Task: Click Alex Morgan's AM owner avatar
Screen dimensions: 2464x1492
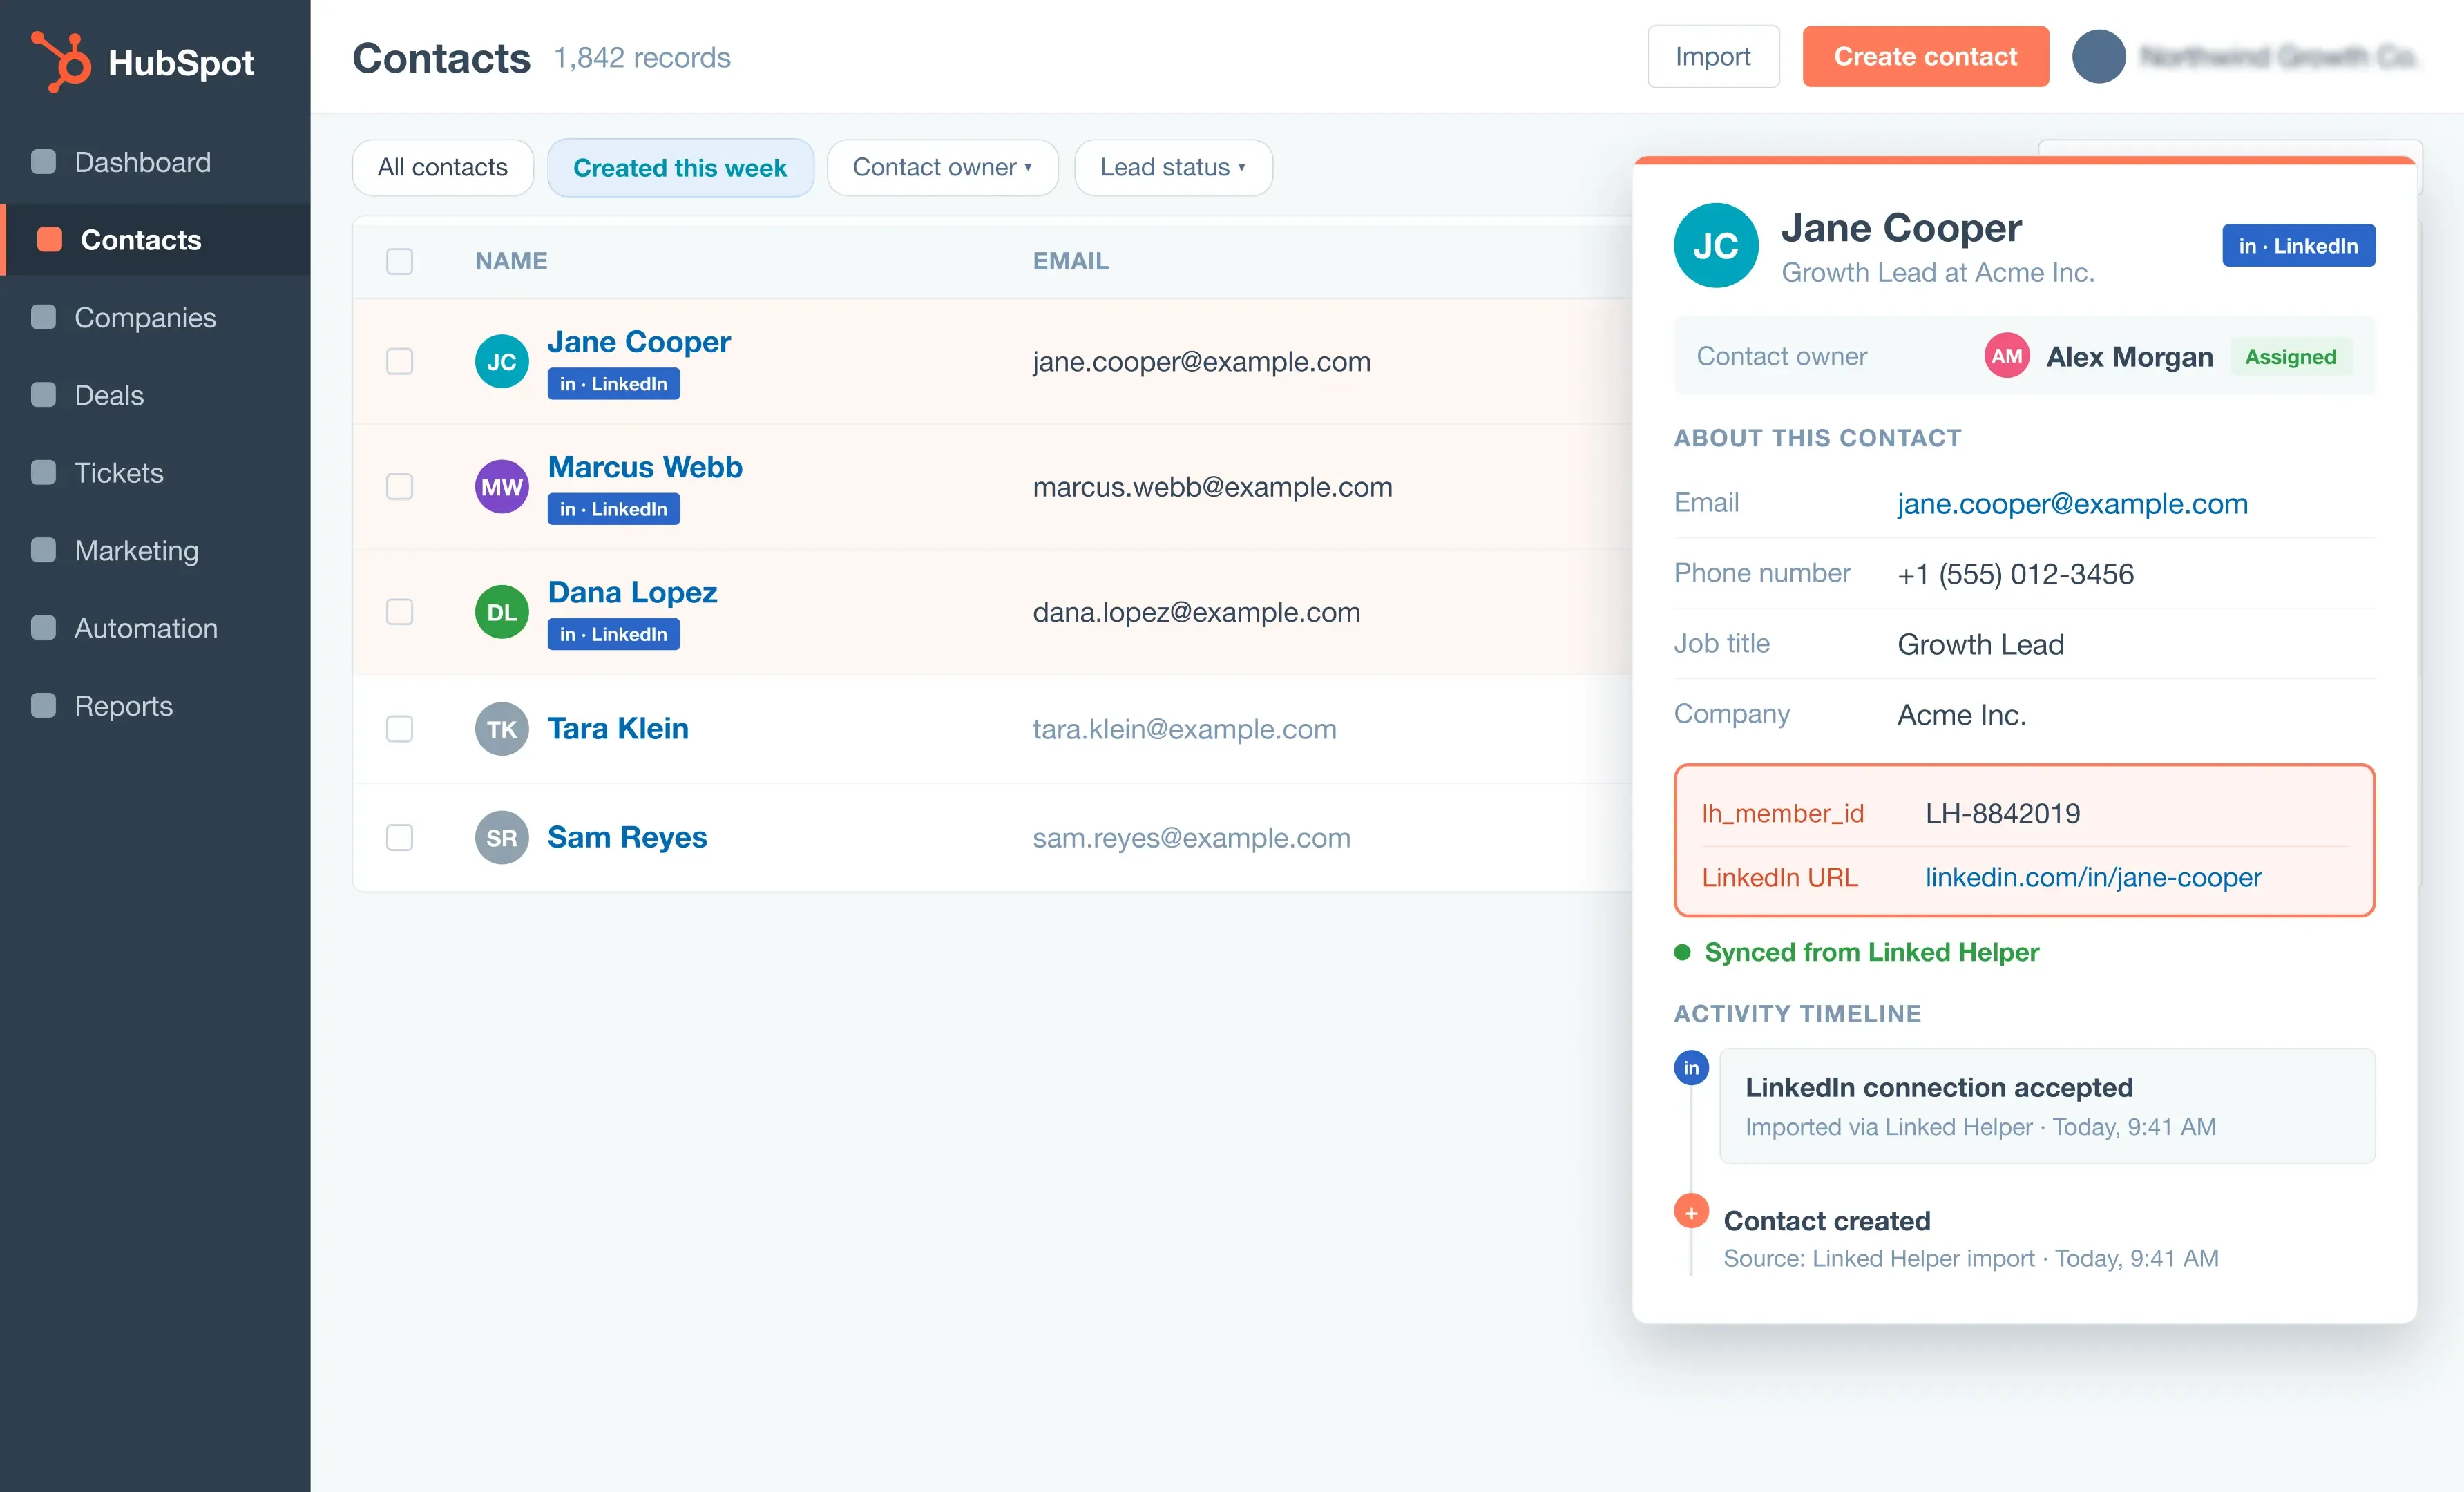Action: [x=2006, y=356]
